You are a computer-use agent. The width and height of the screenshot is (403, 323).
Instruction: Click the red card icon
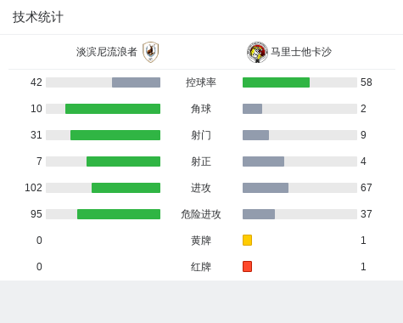coord(247,266)
